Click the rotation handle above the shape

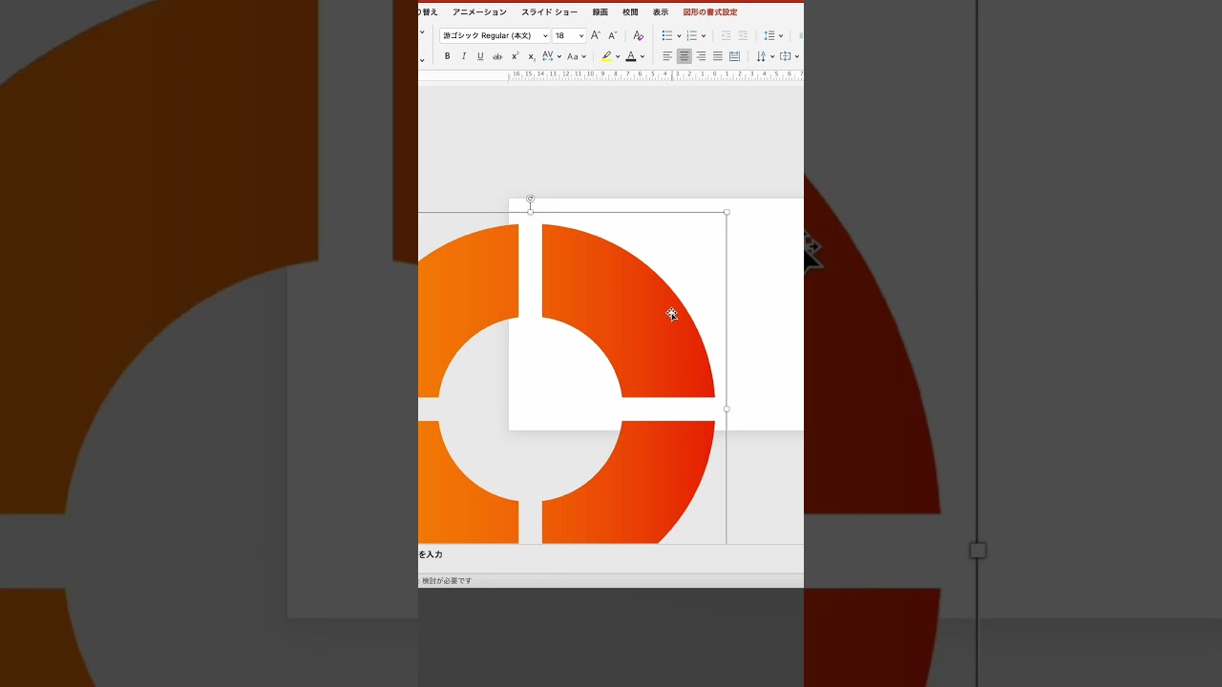coord(531,199)
